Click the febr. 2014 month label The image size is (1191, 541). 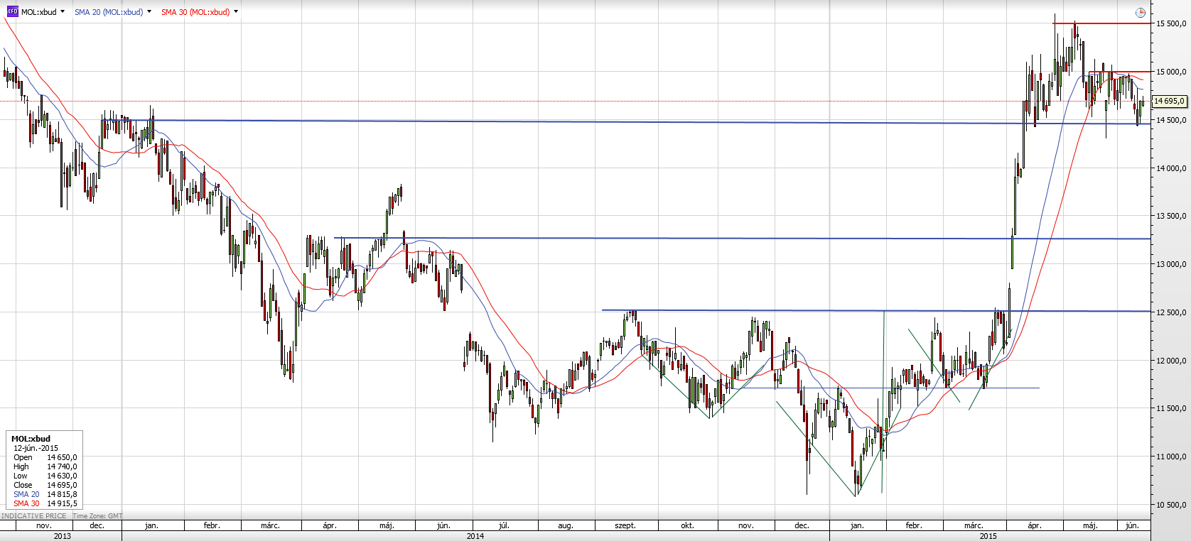click(212, 525)
